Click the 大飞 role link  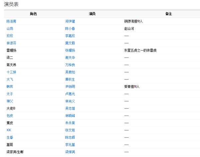coord(10,80)
